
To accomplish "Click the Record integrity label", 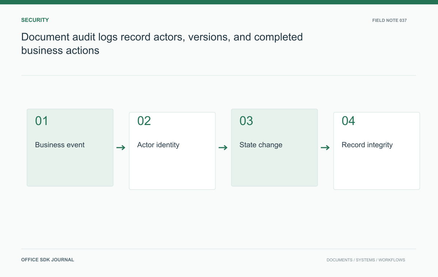I will (367, 145).
